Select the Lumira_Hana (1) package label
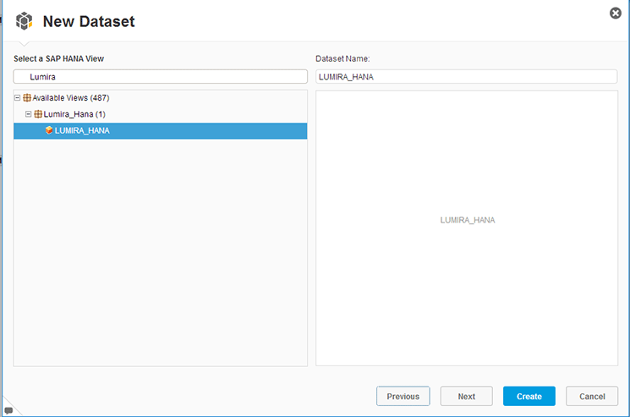Image resolution: width=630 pixels, height=417 pixels. coord(74,114)
